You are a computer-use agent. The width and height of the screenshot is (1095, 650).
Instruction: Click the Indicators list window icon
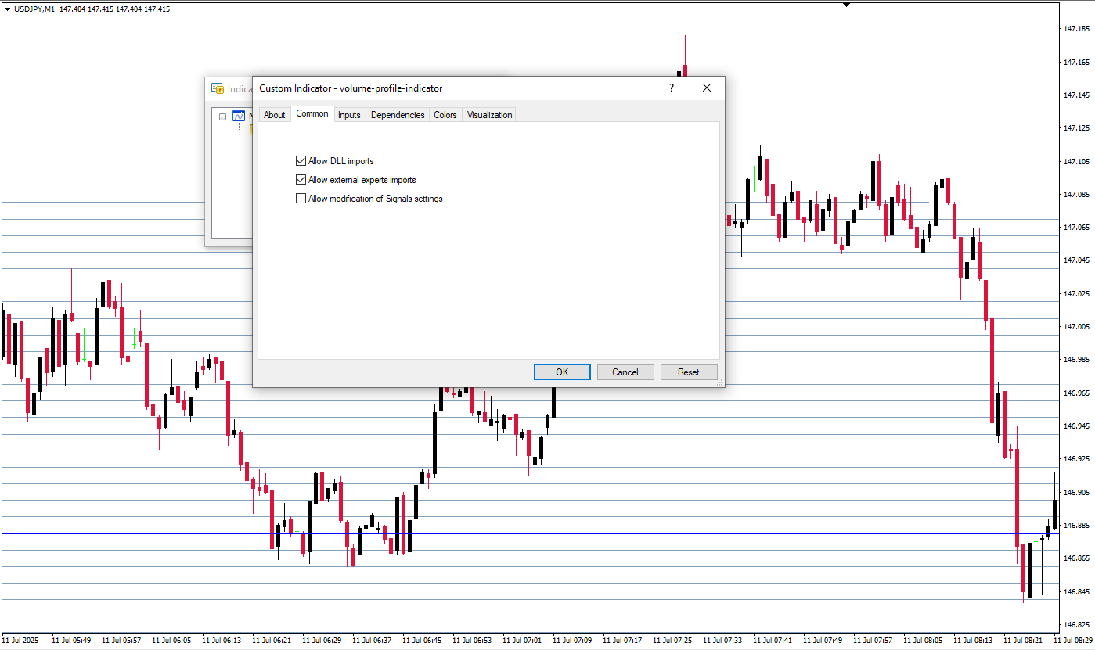coord(218,88)
